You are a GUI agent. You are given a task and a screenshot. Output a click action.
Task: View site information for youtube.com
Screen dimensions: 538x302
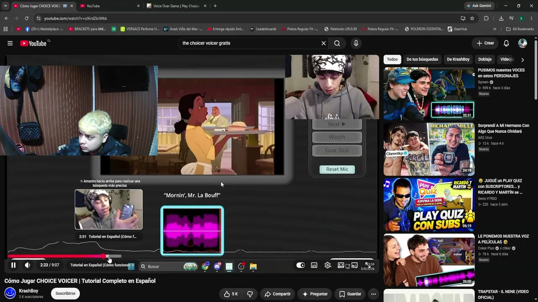[x=39, y=18]
